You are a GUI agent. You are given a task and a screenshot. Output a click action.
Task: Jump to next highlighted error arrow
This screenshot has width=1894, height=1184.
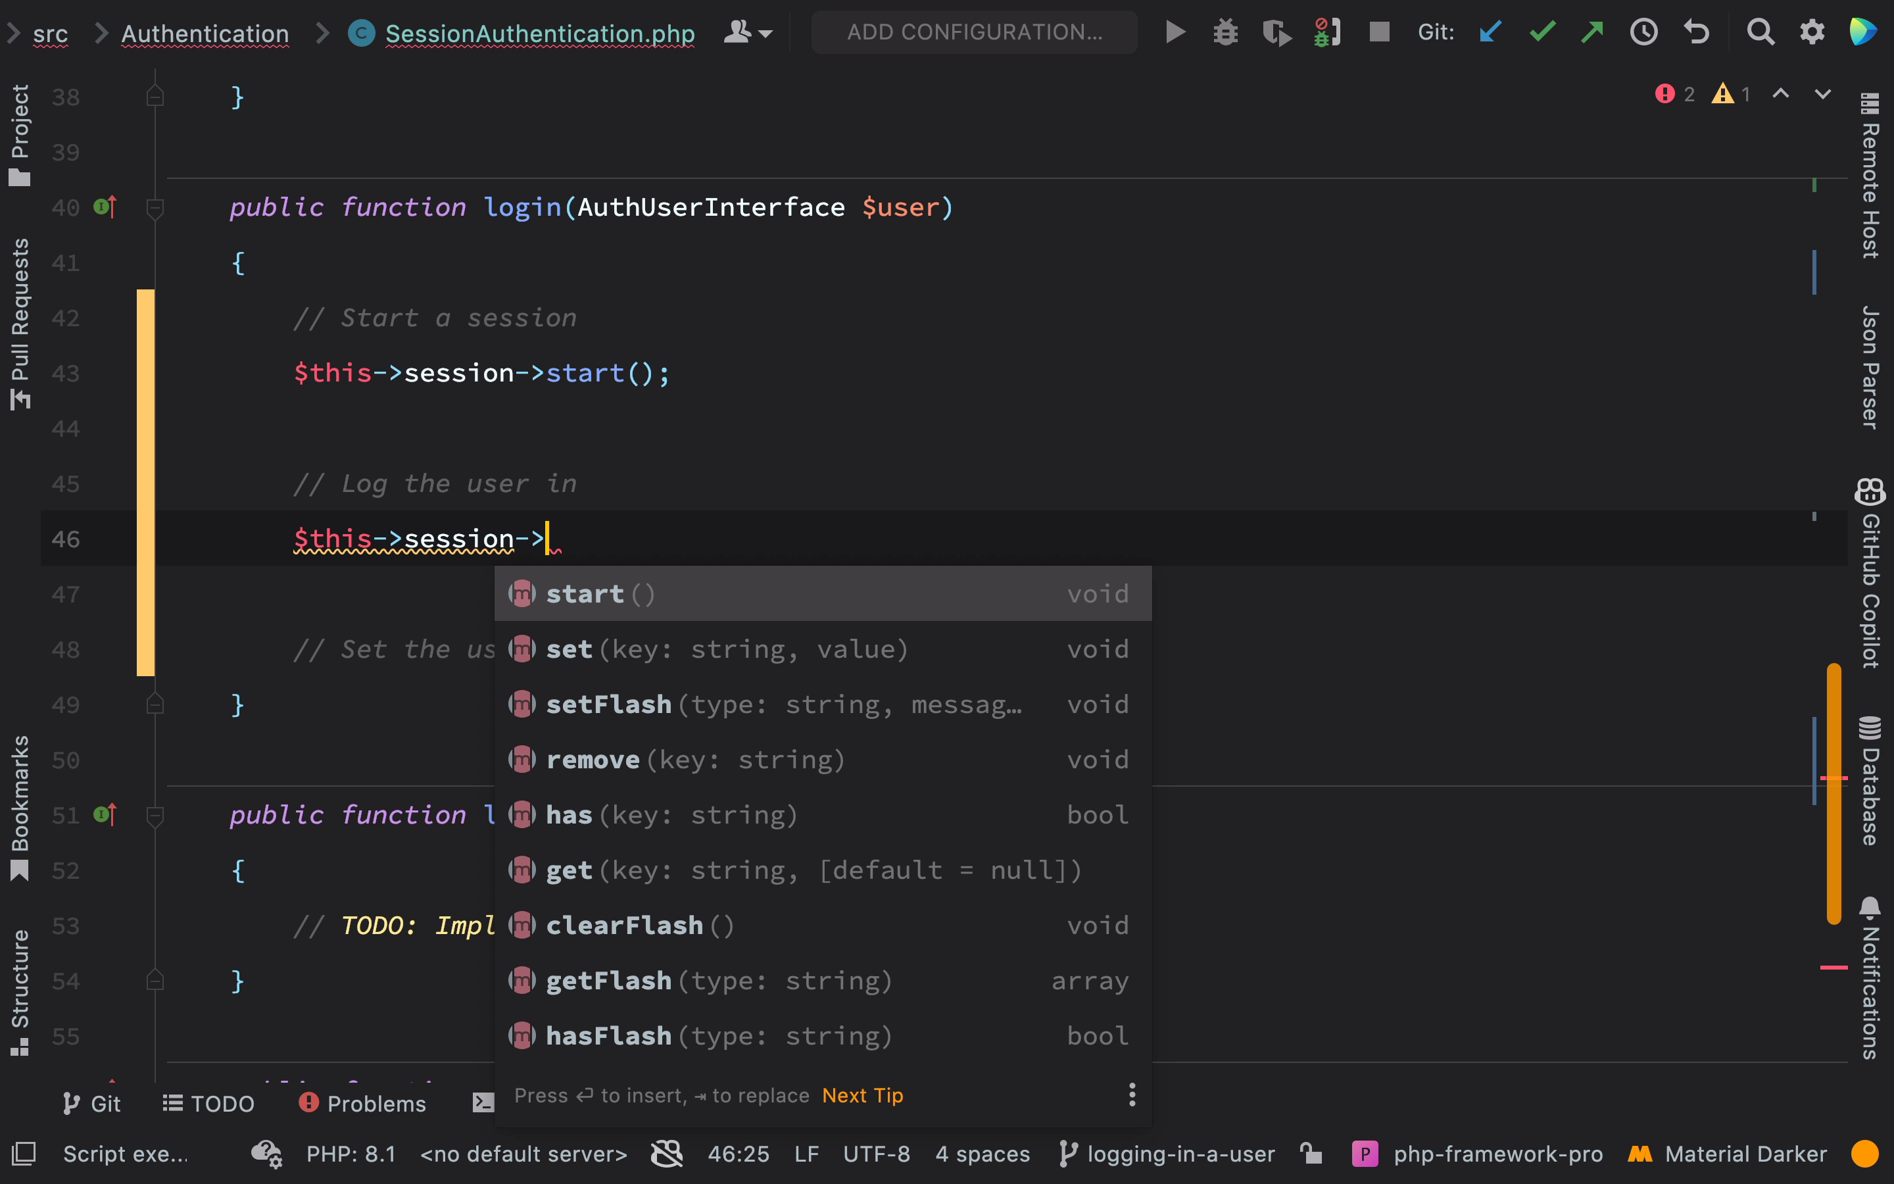1823,94
